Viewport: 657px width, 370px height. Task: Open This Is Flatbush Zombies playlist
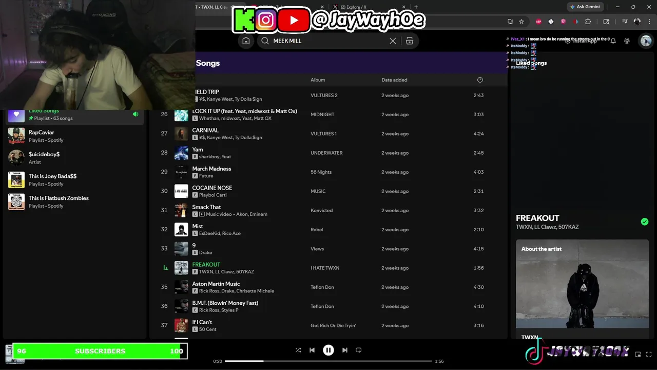(74, 201)
